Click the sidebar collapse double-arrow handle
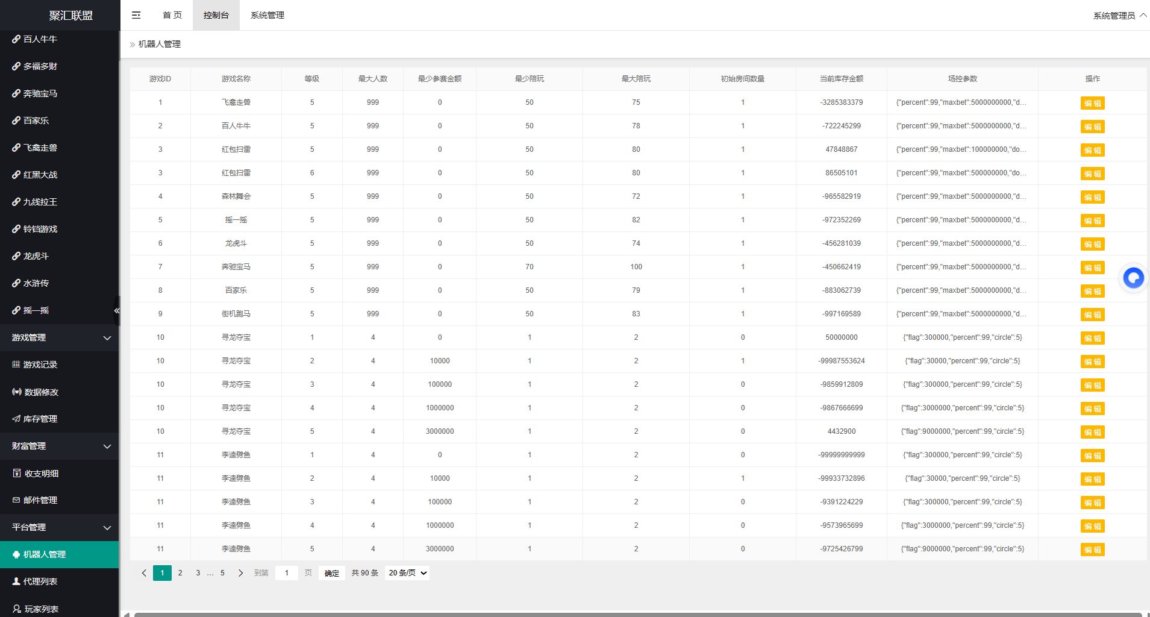 tap(117, 311)
